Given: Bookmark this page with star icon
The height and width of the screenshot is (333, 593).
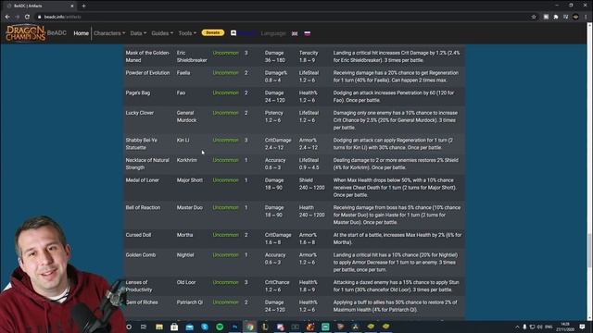Looking at the screenshot, I should [534, 17].
